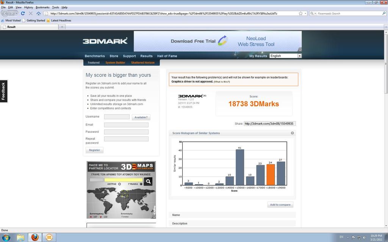The width and height of the screenshot is (388, 242).
Task: Click the Register button
Action: pos(94,150)
